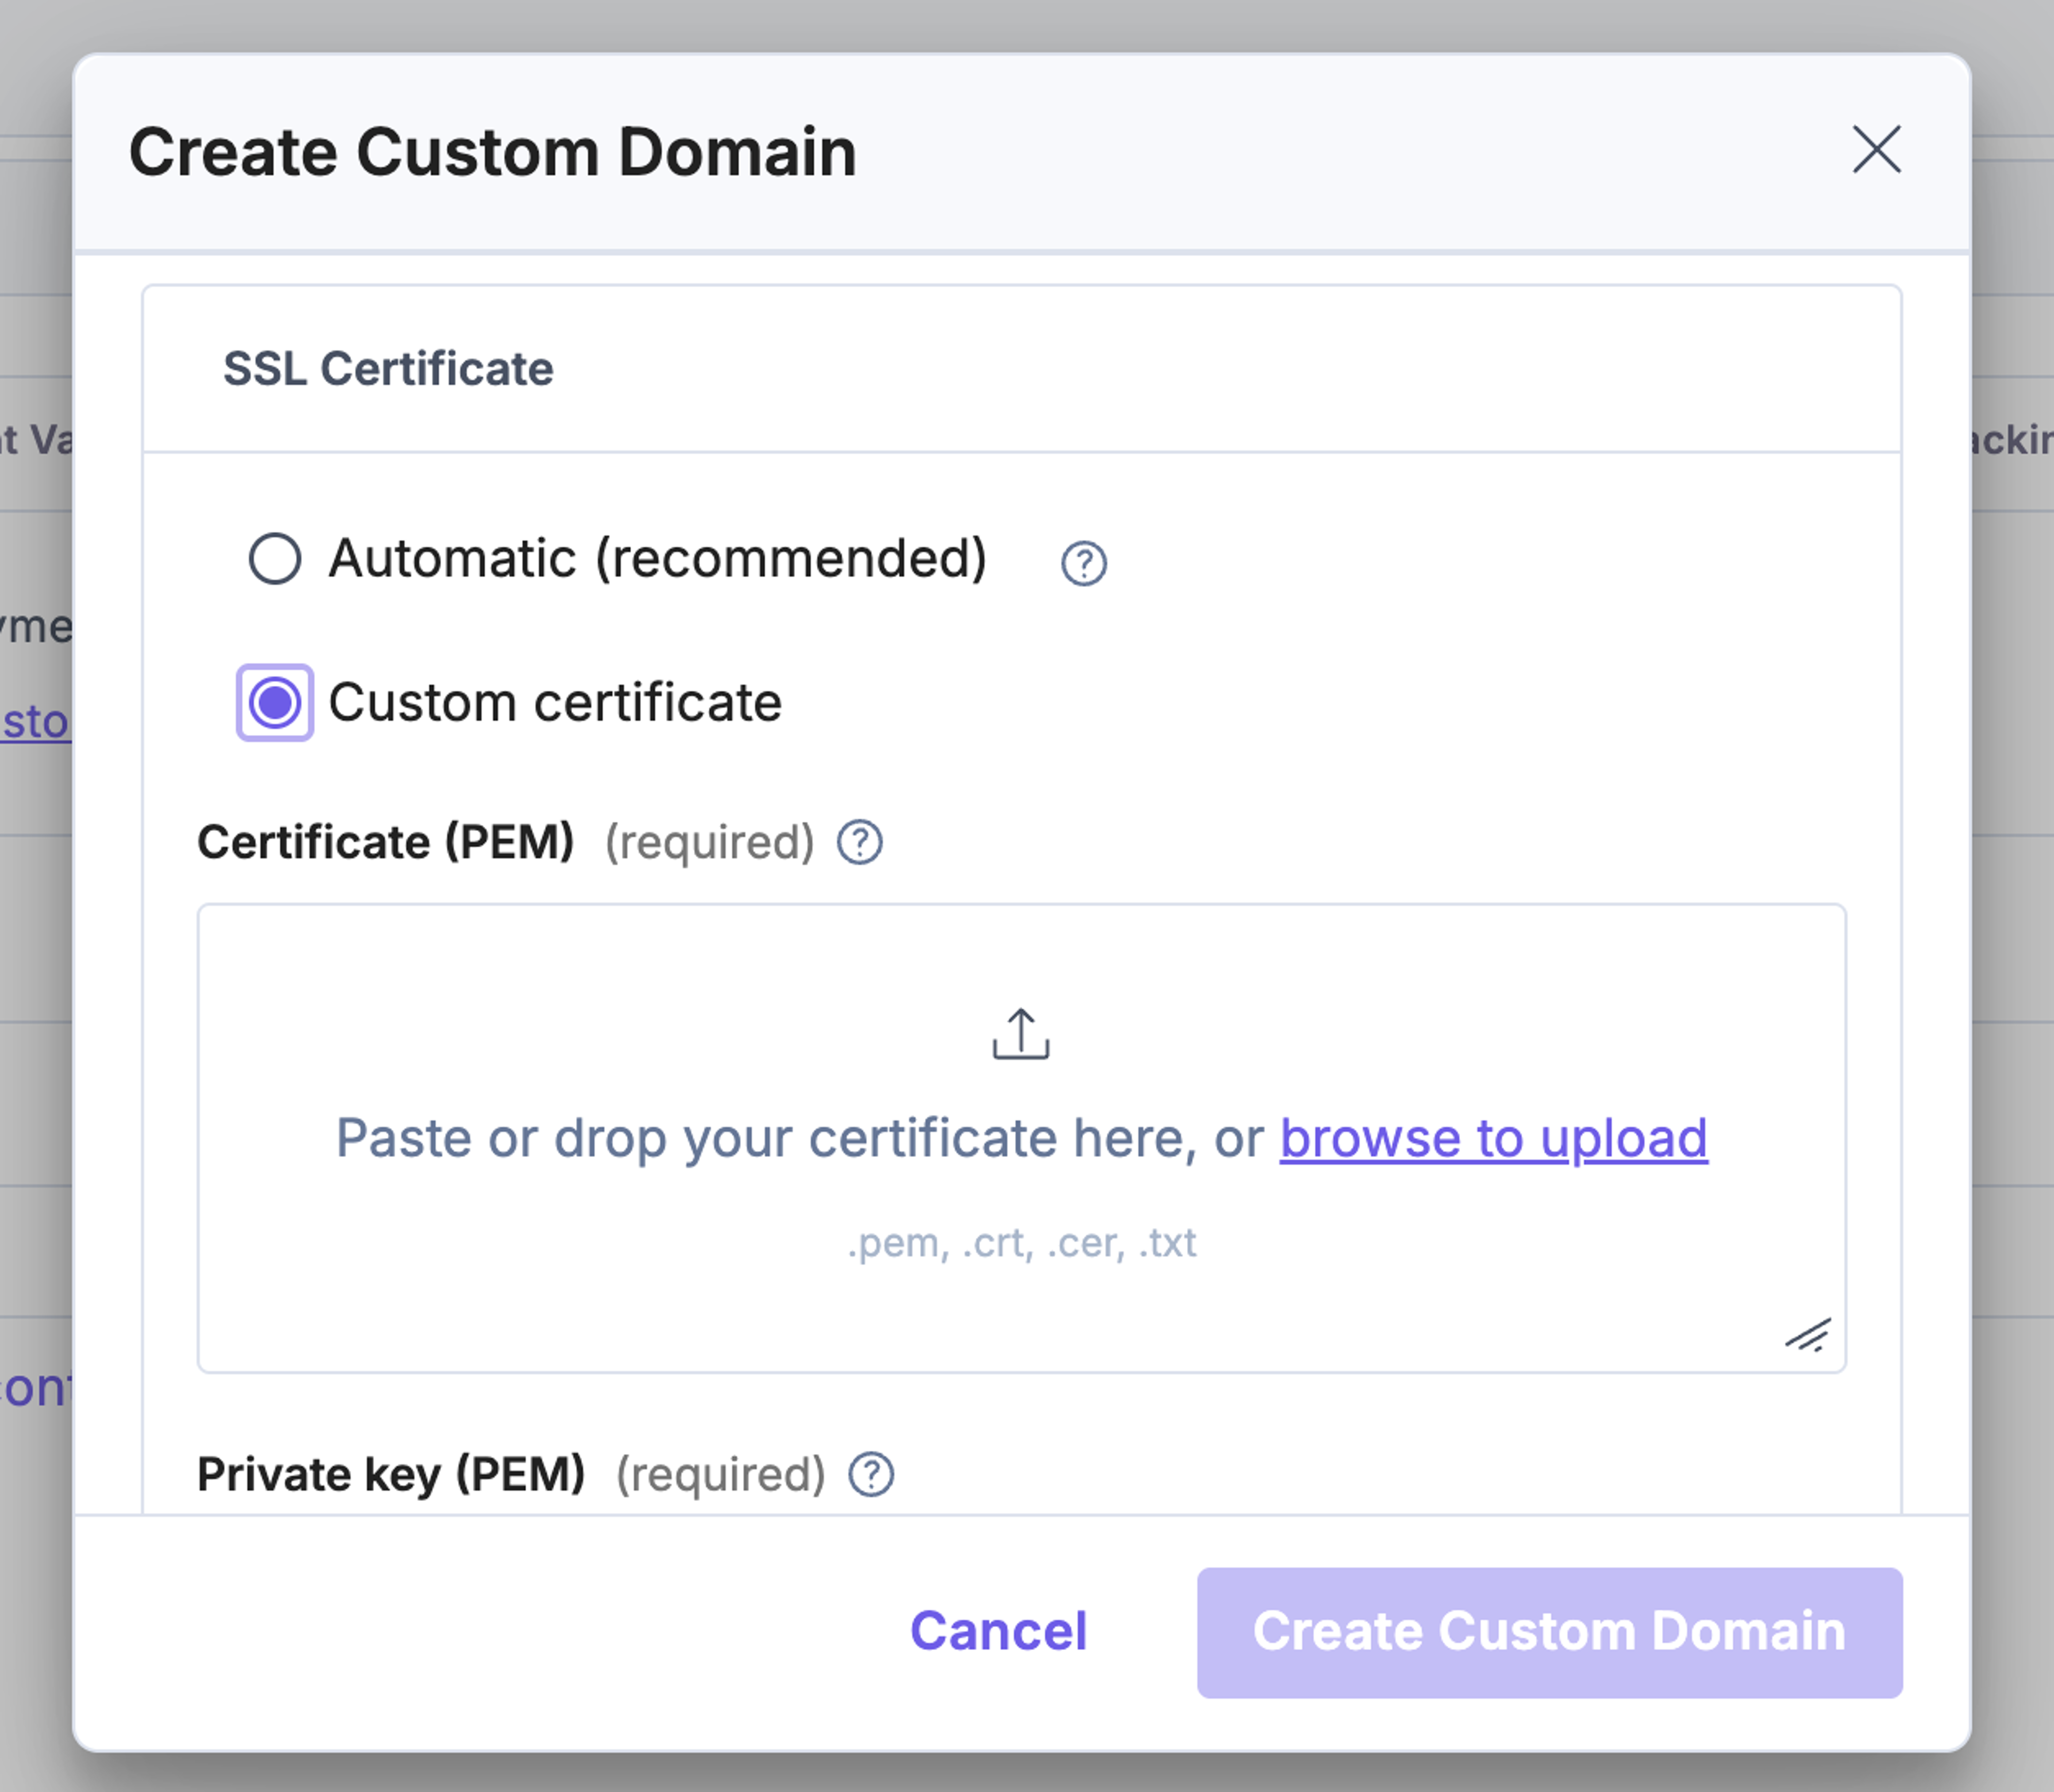Close the Create Custom Domain dialog

coord(1876,150)
